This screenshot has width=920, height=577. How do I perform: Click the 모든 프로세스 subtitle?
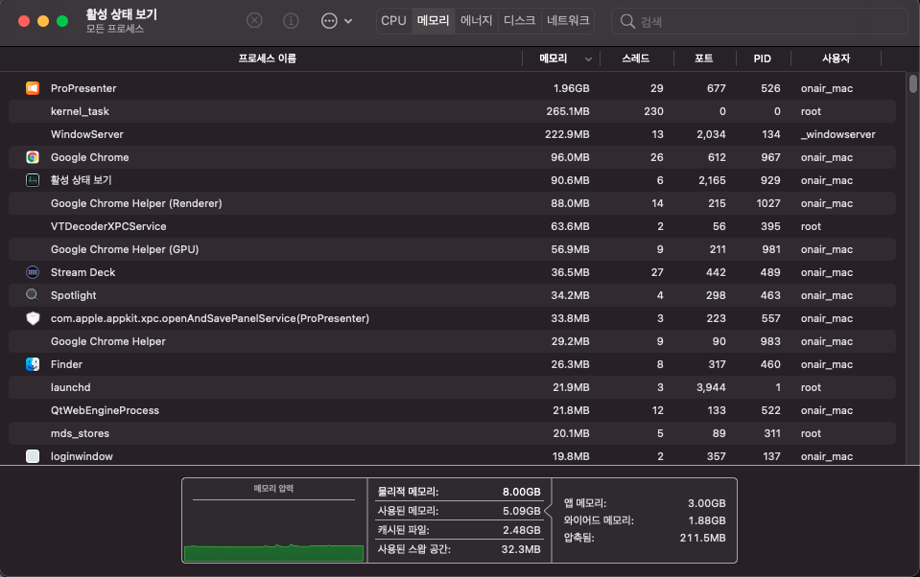114,29
